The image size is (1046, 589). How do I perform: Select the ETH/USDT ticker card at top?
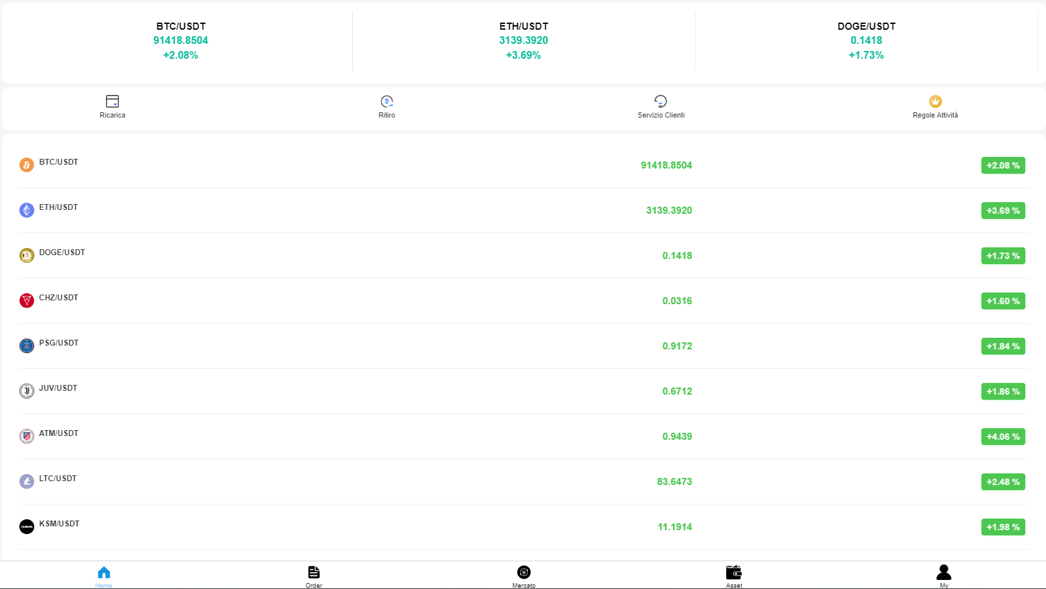[523, 41]
